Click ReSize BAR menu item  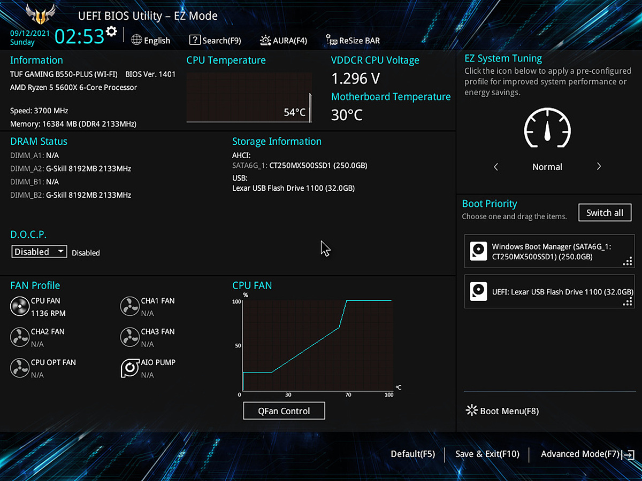(x=353, y=40)
